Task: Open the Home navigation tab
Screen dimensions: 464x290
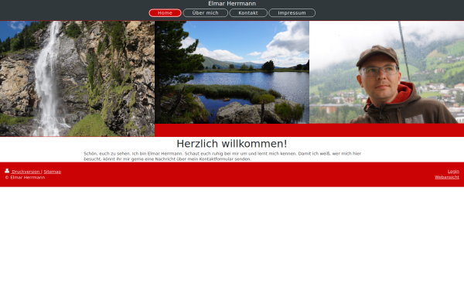Action: point(165,13)
